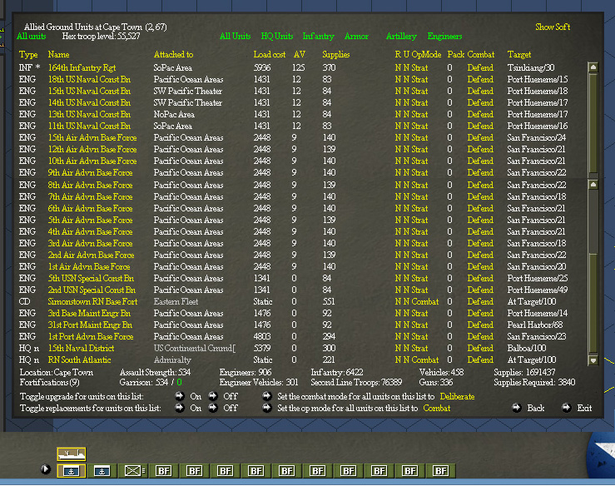Click arrow for setting combat mode for all units

pyautogui.click(x=267, y=396)
